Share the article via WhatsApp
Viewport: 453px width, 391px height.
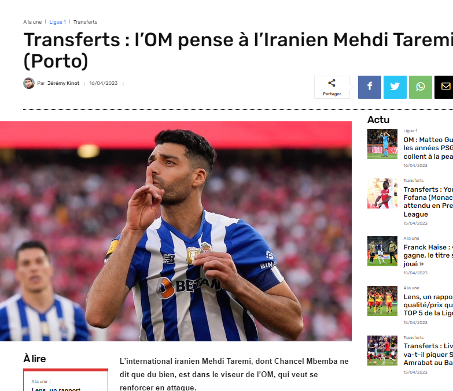(421, 87)
